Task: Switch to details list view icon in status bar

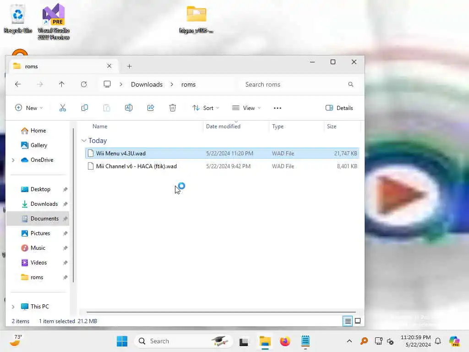Action: 348,321
